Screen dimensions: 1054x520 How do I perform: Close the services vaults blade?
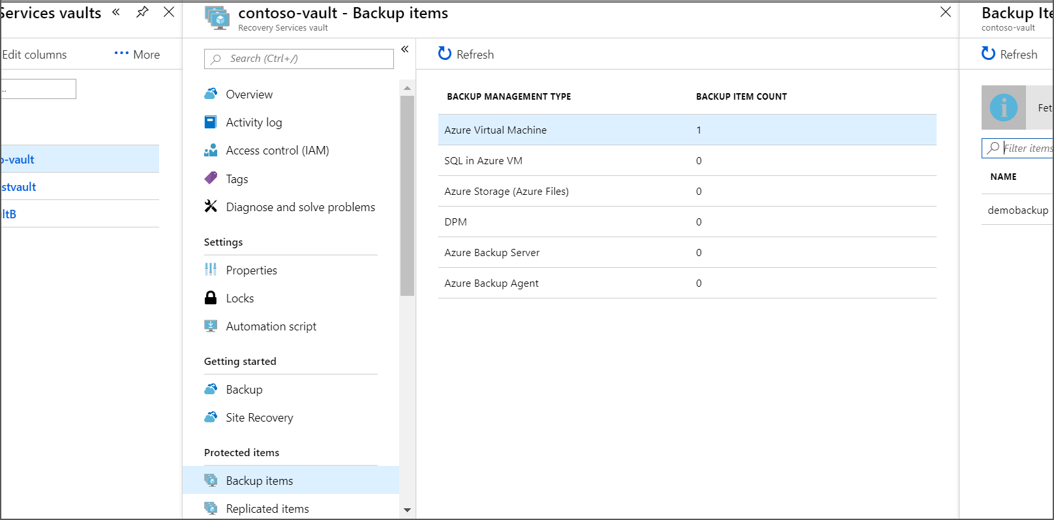point(169,12)
